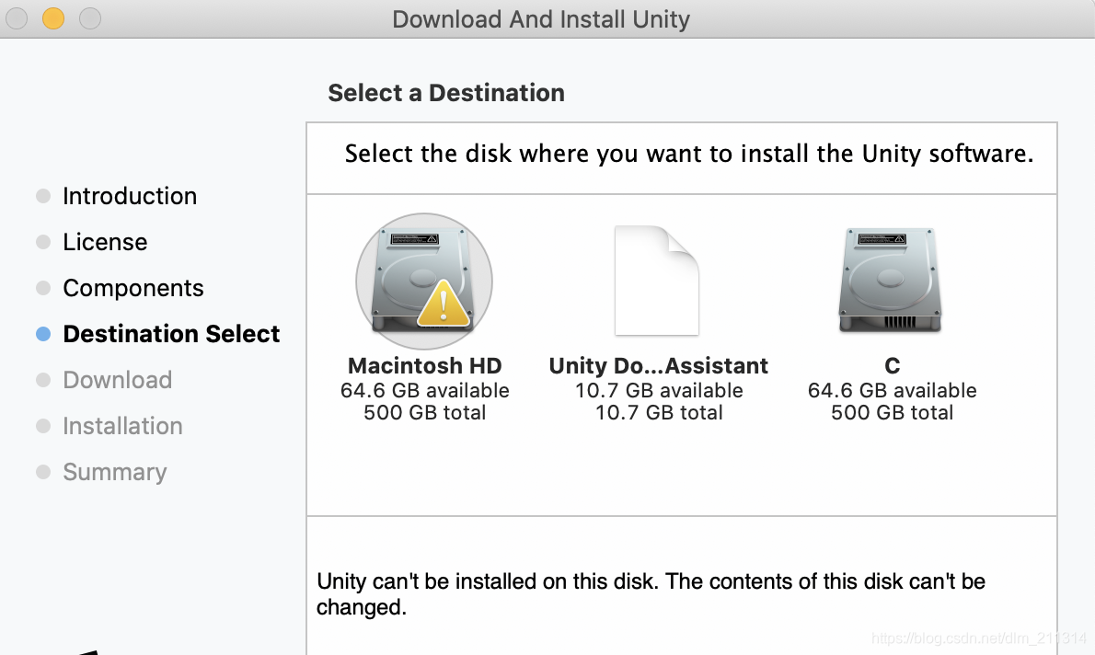Select the Macintosh HD disk icon
1095x655 pixels.
424,281
